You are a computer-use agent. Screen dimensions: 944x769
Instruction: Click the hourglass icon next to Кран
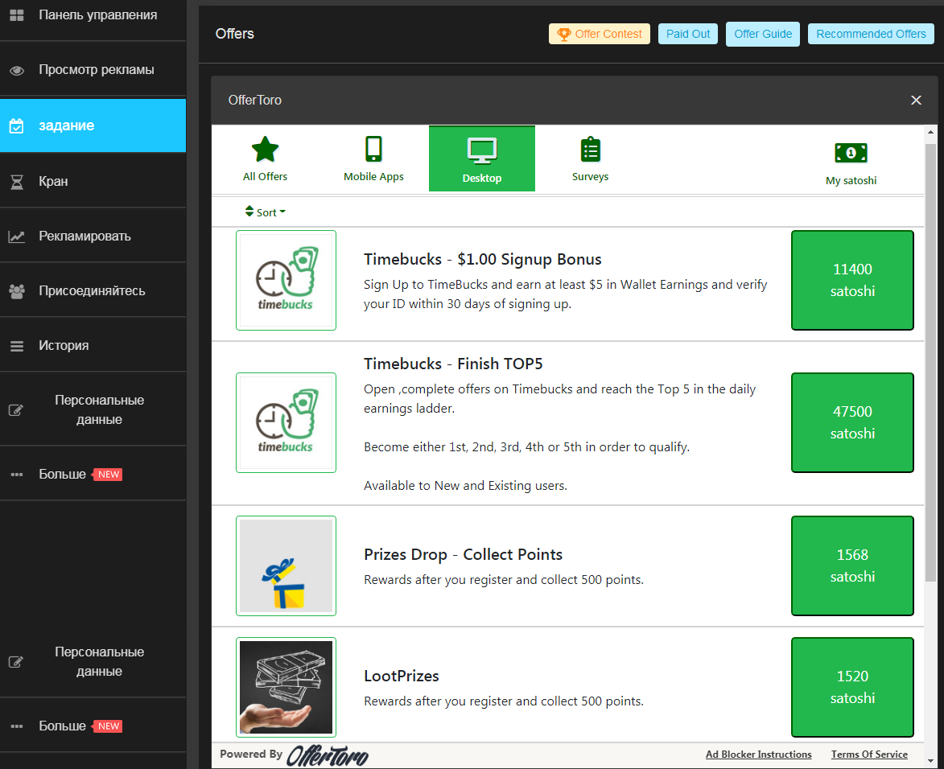(x=17, y=182)
